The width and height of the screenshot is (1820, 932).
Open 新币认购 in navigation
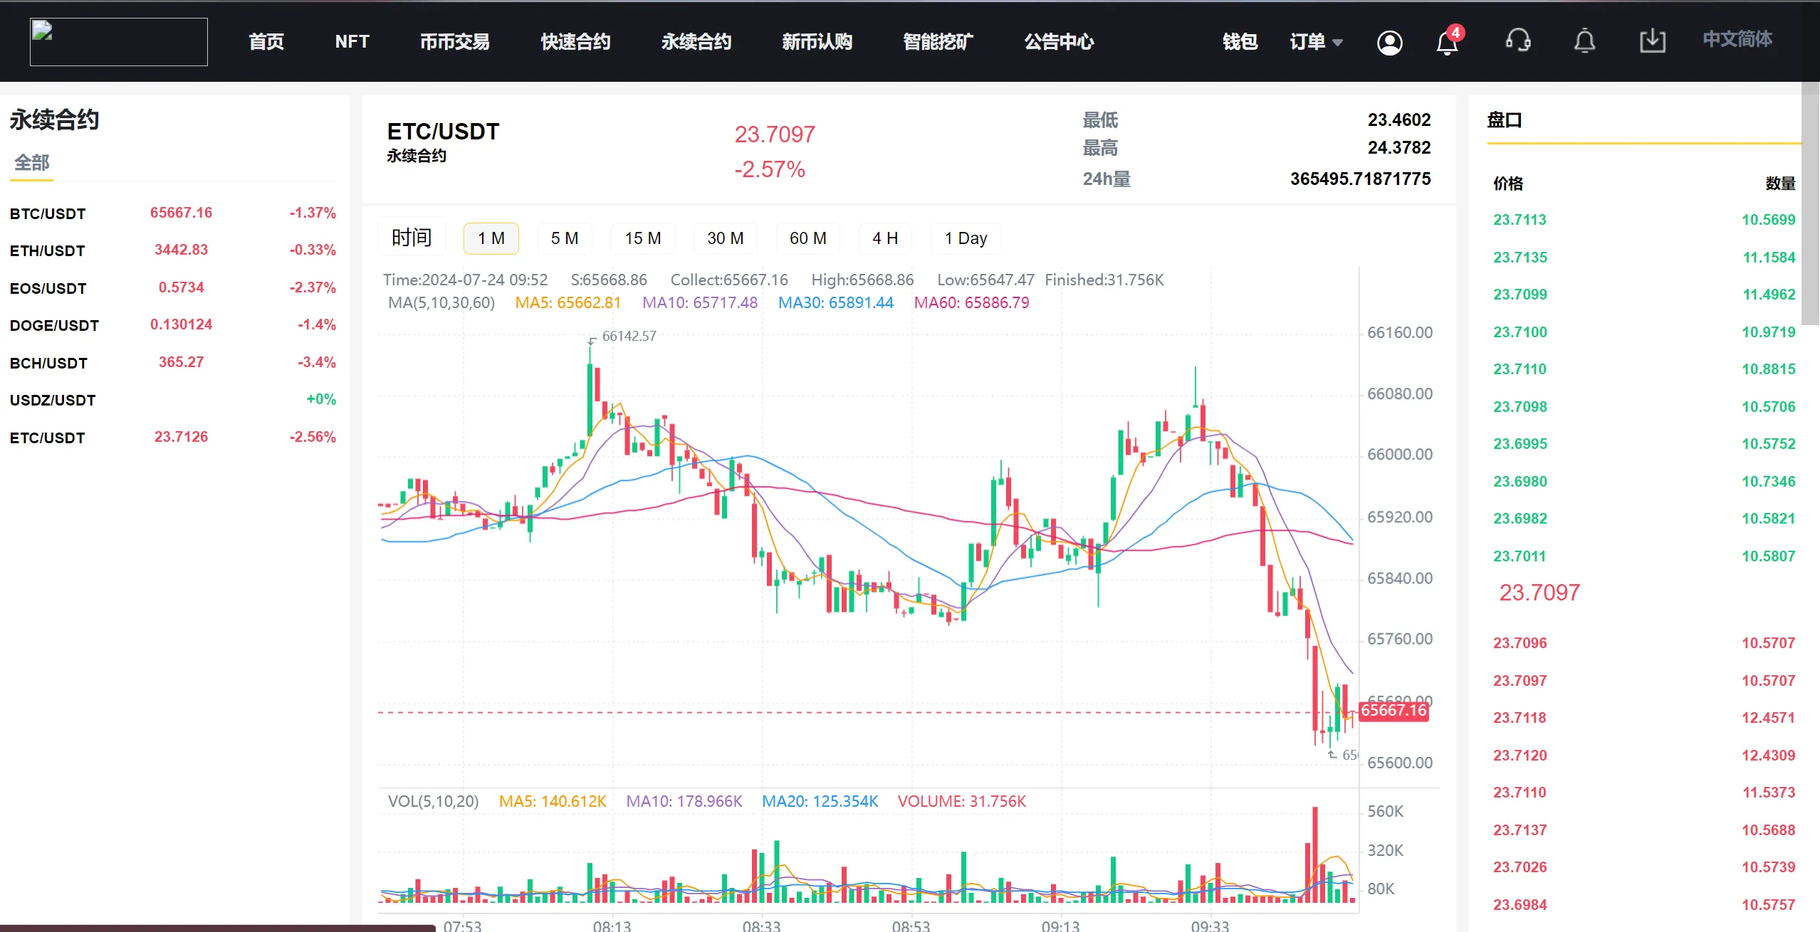817,42
